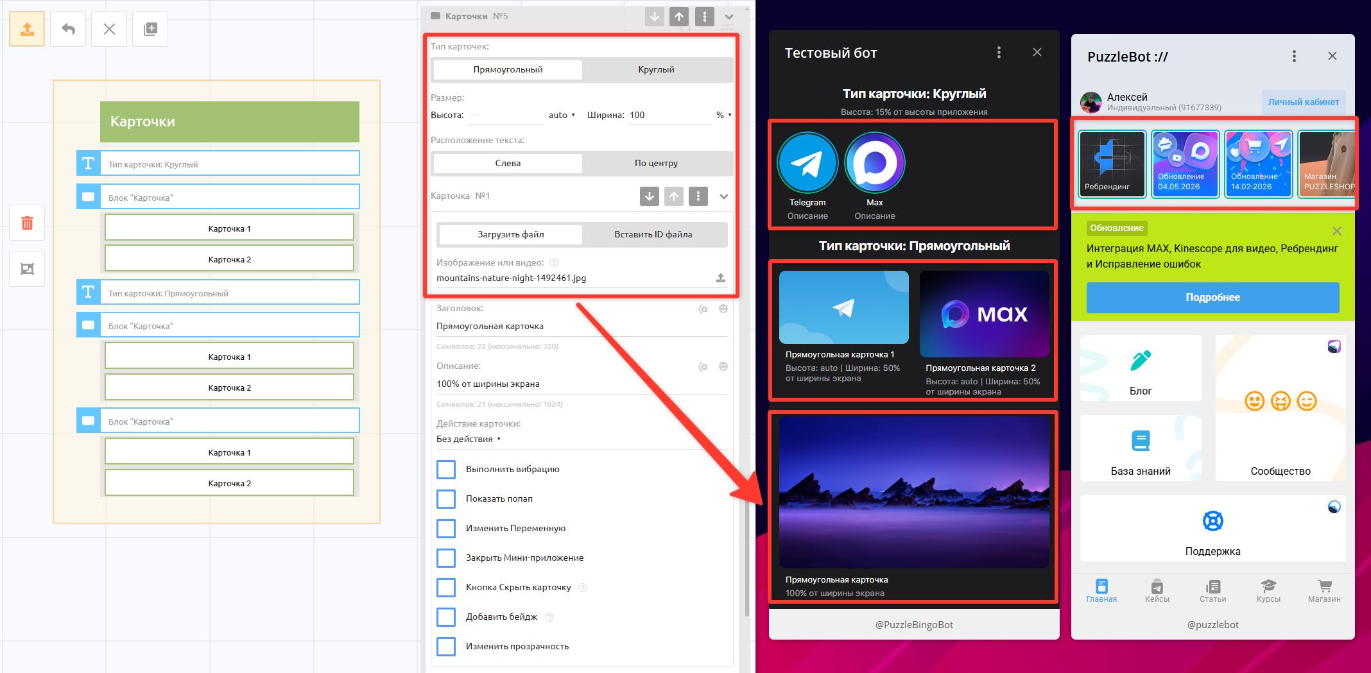
Task: Insert a variable into the Описание field
Action: click(703, 367)
